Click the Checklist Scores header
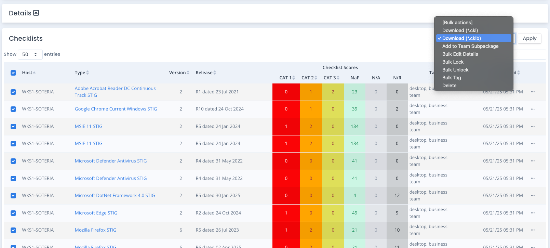 340,67
